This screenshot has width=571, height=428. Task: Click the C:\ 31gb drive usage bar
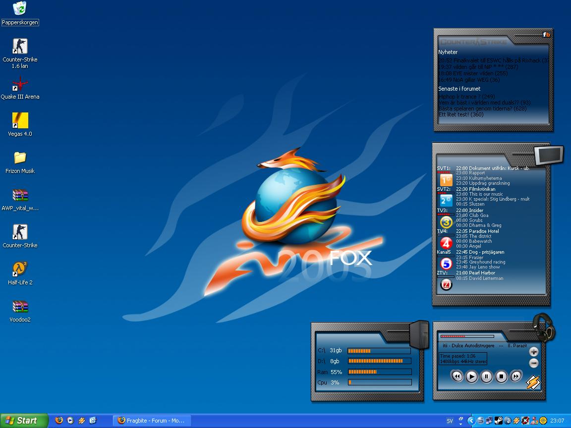point(379,351)
